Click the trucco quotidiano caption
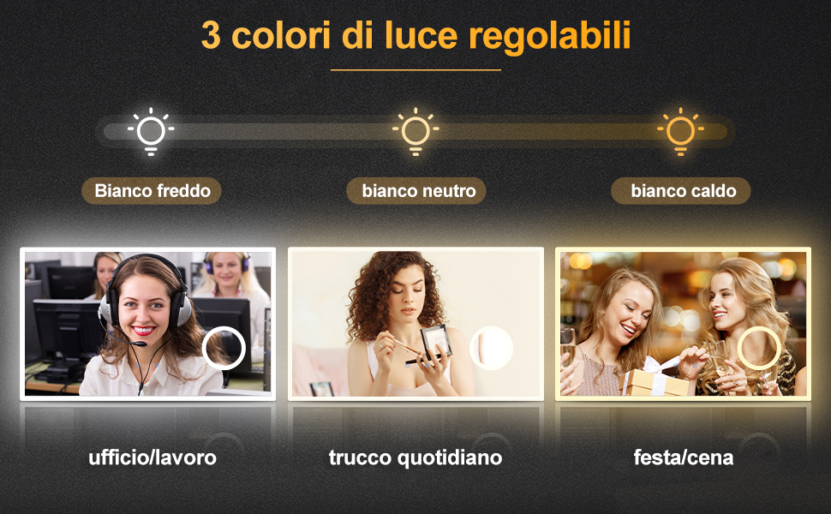 point(415,457)
